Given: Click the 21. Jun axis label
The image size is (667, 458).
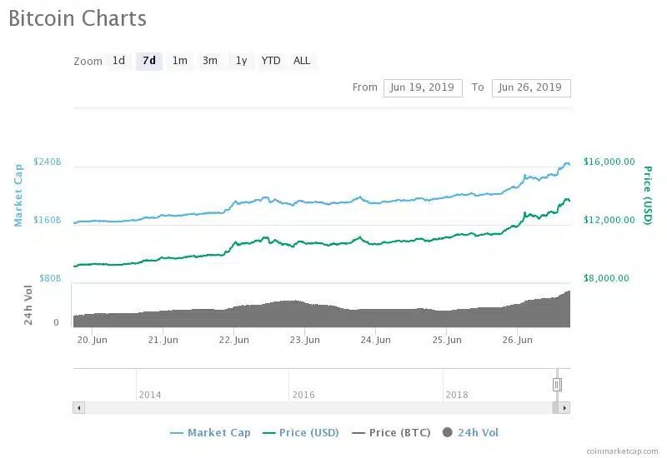Looking at the screenshot, I should 163,340.
